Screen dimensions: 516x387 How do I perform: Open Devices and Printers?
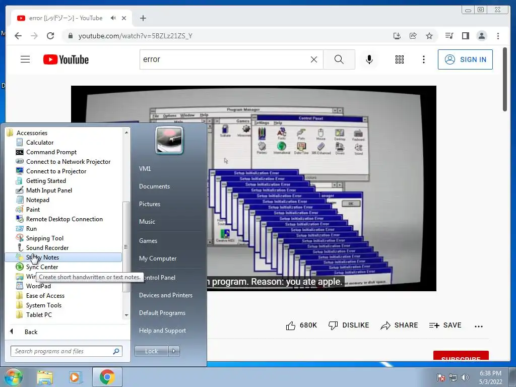tap(165, 295)
